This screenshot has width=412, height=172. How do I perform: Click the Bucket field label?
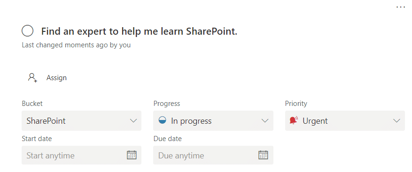(x=32, y=104)
